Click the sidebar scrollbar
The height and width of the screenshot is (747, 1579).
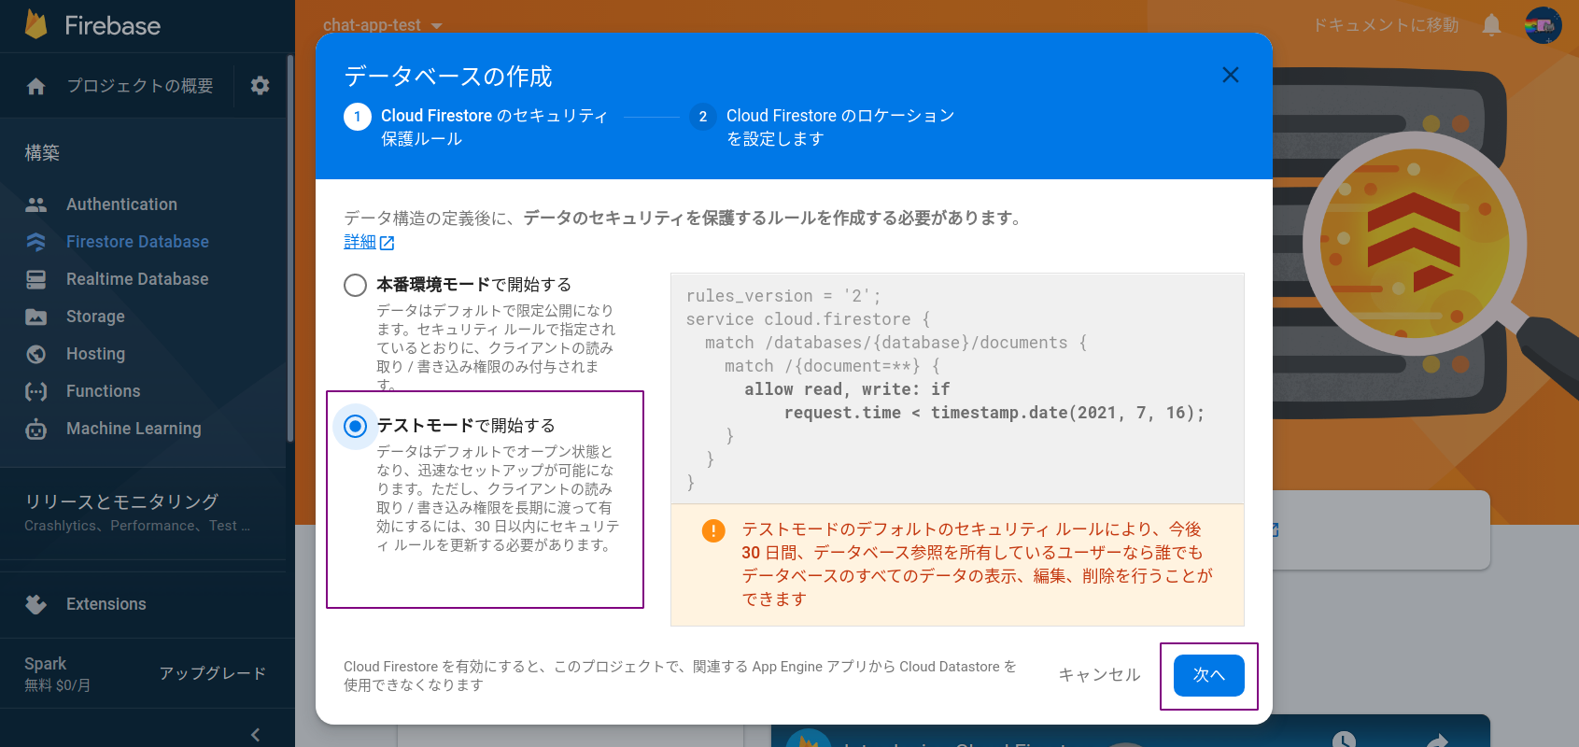pos(290,247)
